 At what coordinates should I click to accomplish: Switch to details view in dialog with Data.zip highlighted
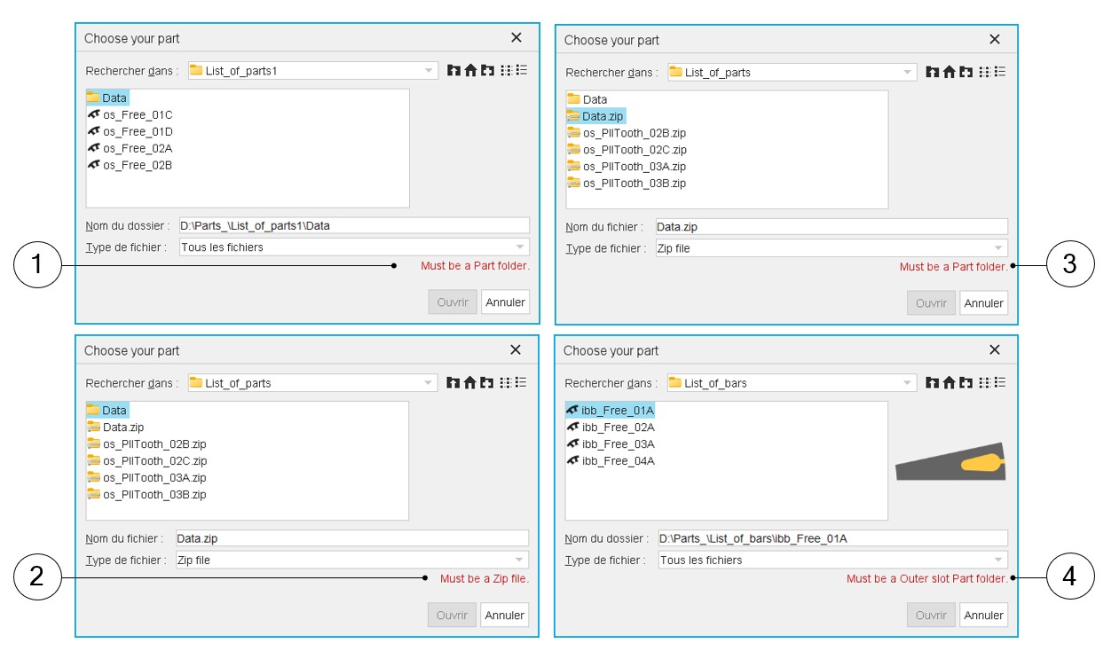pos(1000,72)
